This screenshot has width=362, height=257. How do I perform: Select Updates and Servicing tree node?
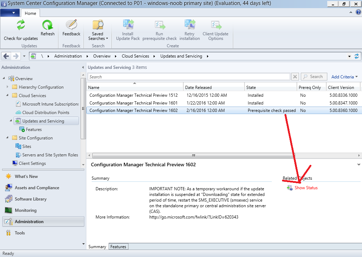[x=46, y=121]
